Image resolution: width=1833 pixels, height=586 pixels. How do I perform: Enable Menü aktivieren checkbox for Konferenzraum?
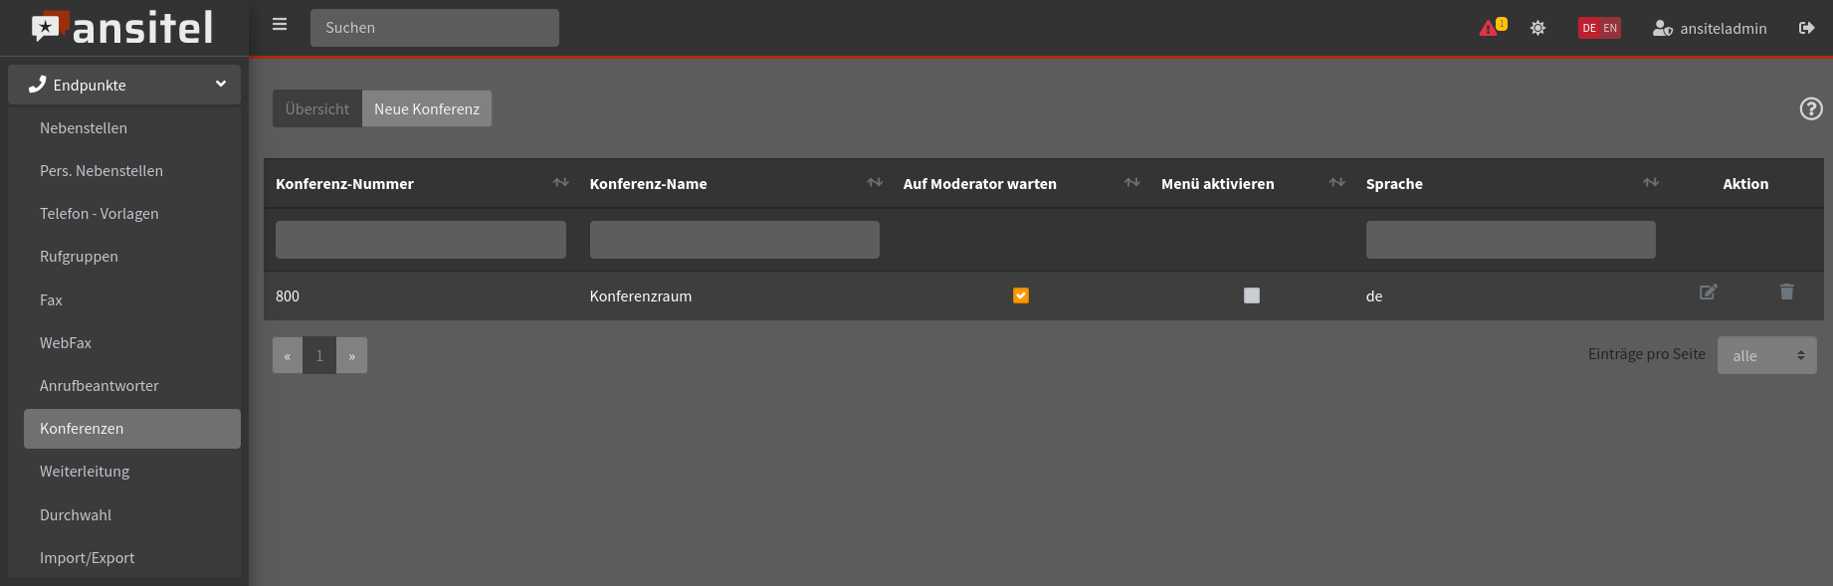(1251, 295)
